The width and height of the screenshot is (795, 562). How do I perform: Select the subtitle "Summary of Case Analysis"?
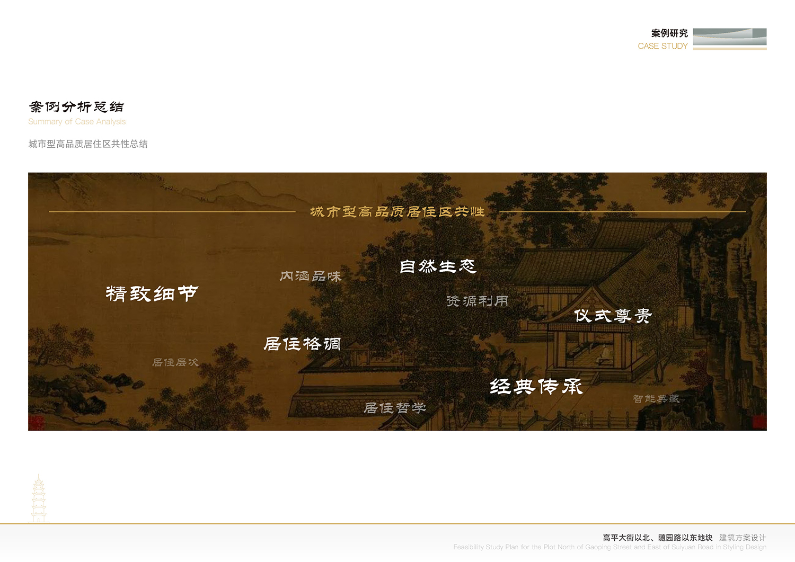(77, 121)
